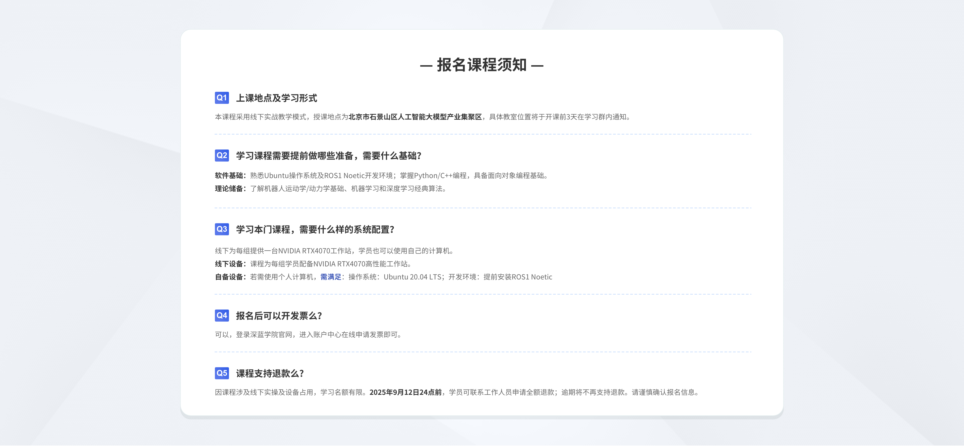964x446 pixels.
Task: Click the Q1 badge icon
Action: click(222, 98)
